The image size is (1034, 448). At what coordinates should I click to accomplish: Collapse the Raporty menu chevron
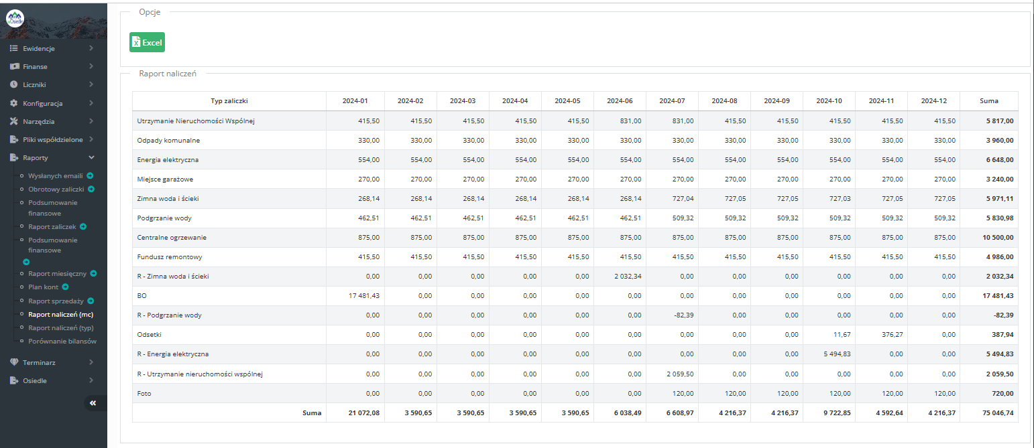click(x=91, y=157)
